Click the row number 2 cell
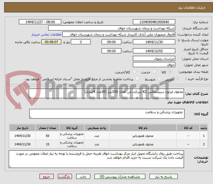213x184 pixels. 204,144
